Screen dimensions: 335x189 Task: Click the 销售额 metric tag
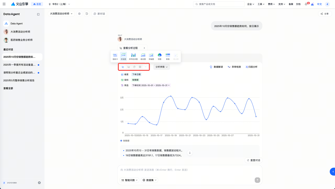coord(135,80)
